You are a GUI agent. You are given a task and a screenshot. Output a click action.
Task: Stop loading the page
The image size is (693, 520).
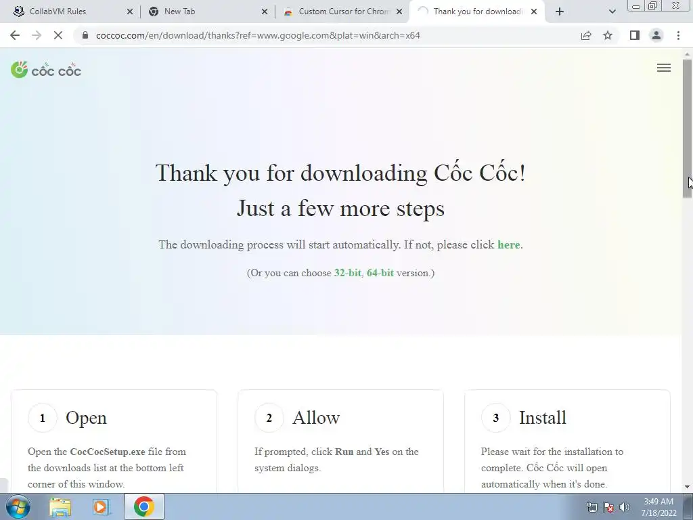coord(58,35)
